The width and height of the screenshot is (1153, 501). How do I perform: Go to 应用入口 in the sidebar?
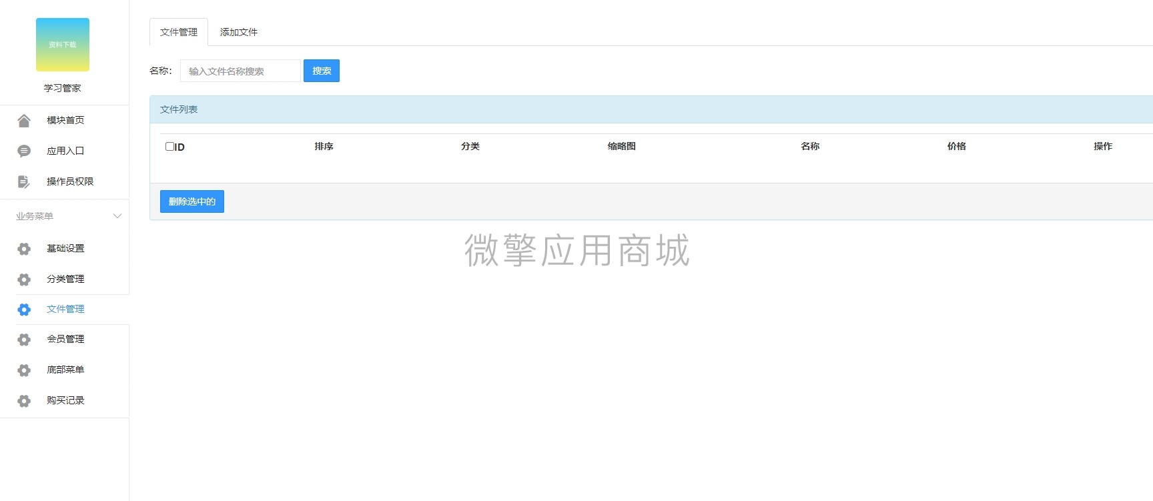point(65,151)
